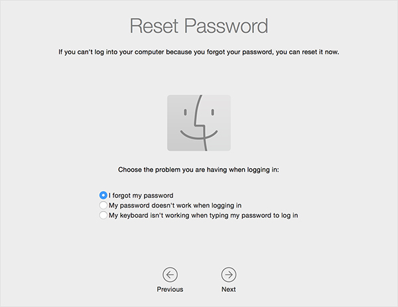
Task: Click the Previous text label
Action: coord(170,289)
